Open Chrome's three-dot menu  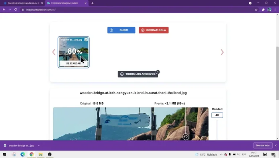pyautogui.click(x=275, y=10)
